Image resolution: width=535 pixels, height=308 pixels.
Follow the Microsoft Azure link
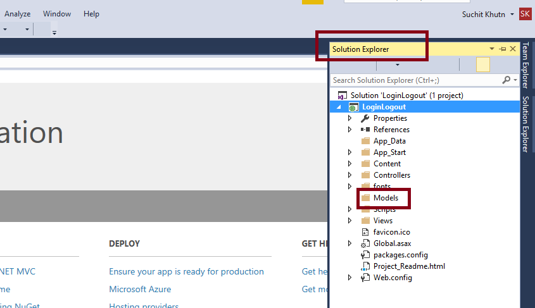click(x=140, y=289)
